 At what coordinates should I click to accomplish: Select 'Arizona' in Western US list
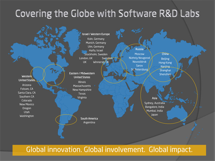(x=27, y=85)
